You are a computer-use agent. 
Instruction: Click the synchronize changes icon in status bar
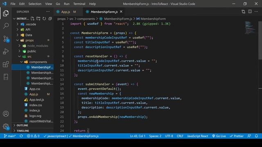coord(21,136)
